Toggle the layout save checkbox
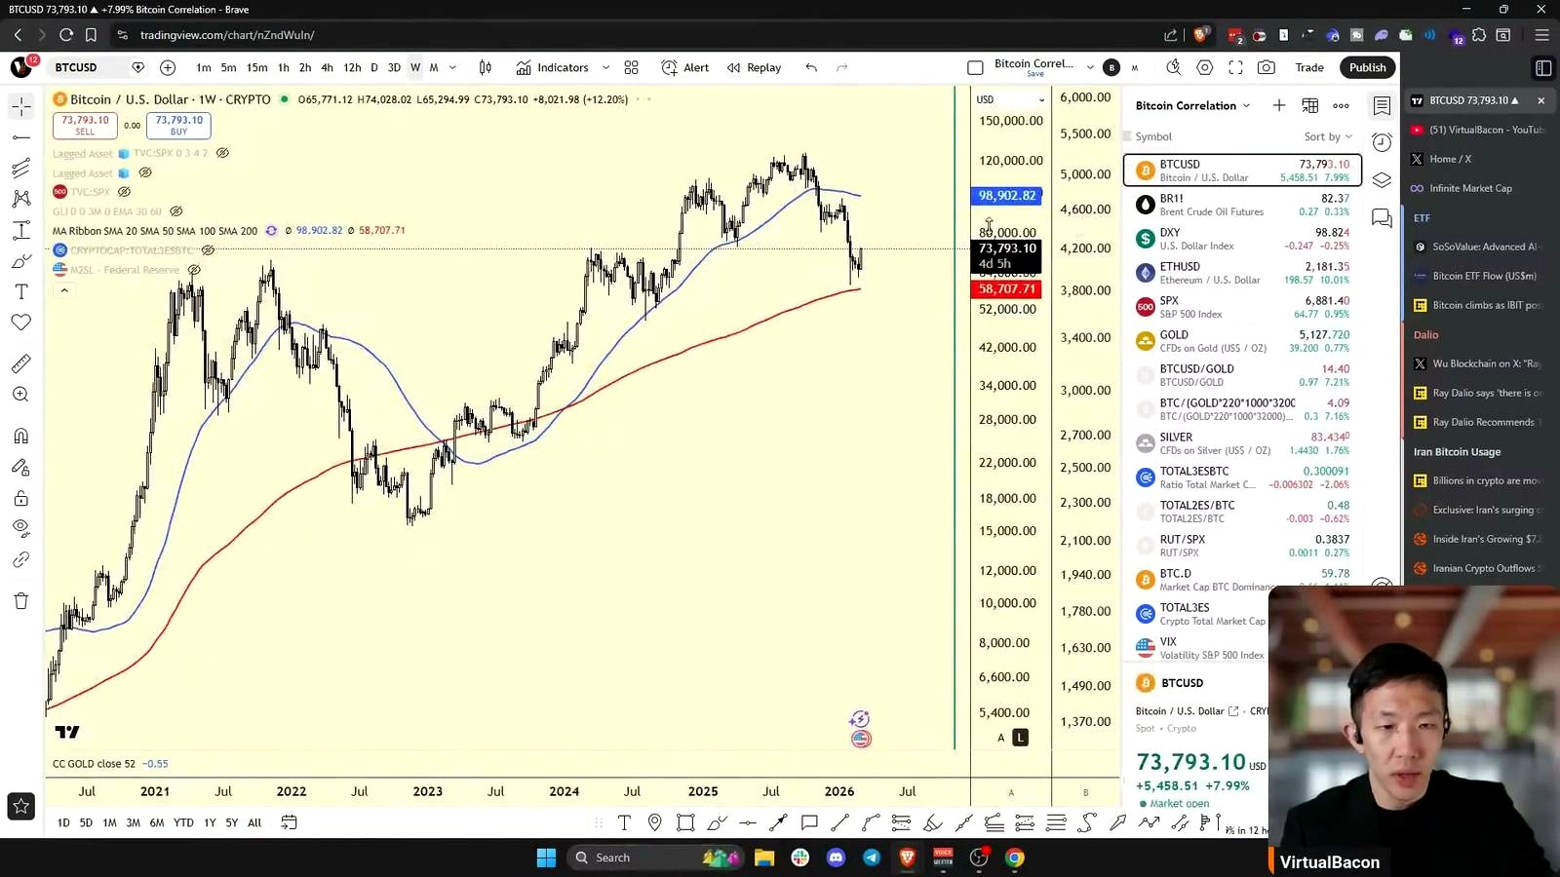 (975, 67)
